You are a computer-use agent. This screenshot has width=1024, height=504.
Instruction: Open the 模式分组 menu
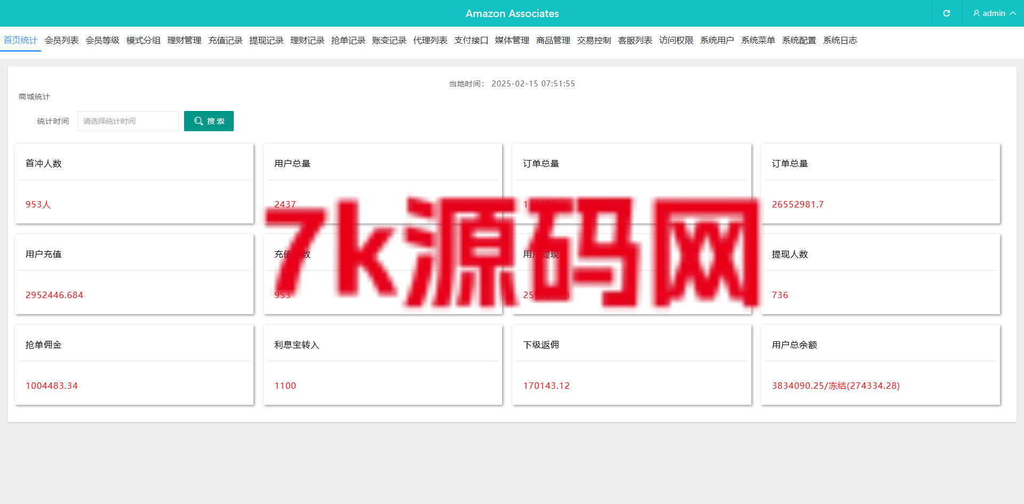coord(144,40)
